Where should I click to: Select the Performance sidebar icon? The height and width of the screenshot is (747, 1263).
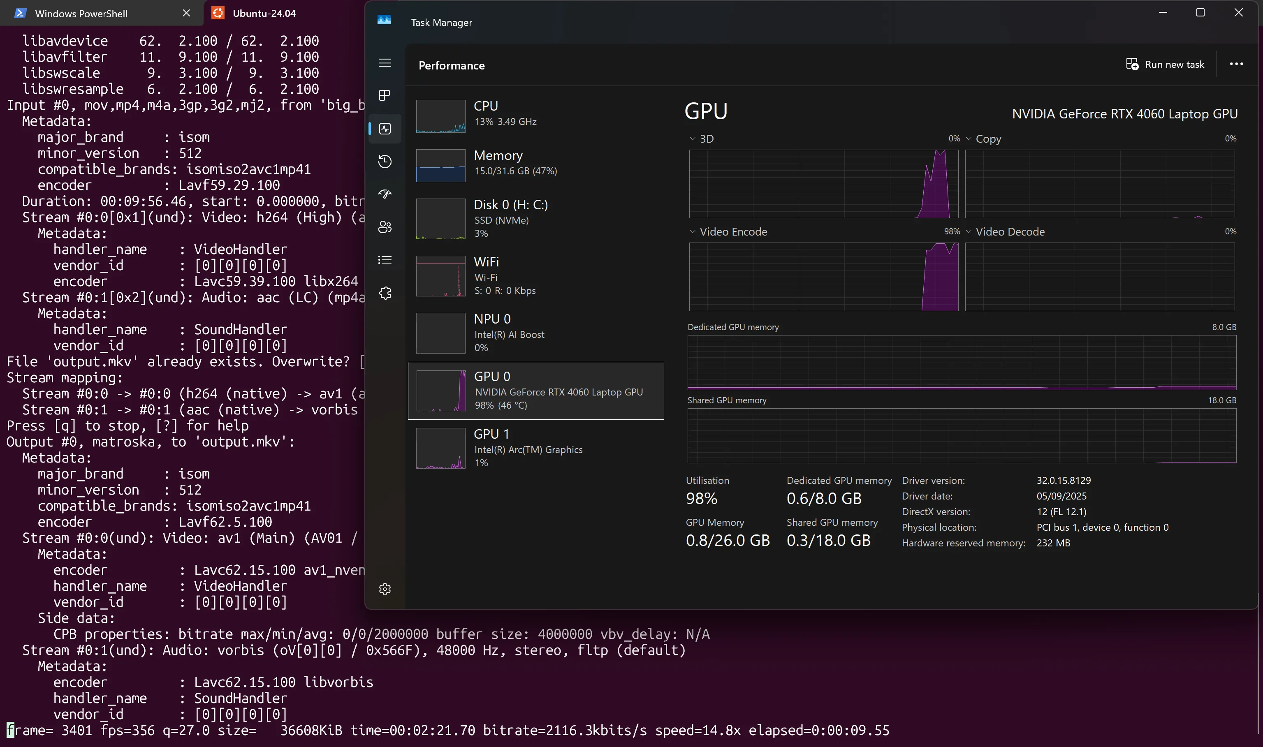pyautogui.click(x=385, y=128)
